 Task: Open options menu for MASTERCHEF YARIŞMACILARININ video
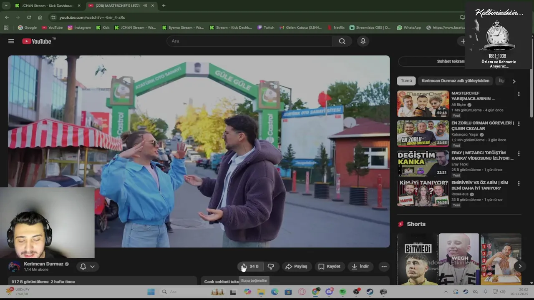[x=519, y=94]
